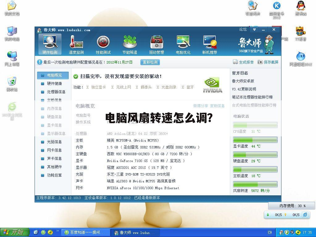This screenshot has height=237, width=316.
Task: Click 保存截屏 to save a screenshot
Action: pyautogui.click(x=268, y=62)
